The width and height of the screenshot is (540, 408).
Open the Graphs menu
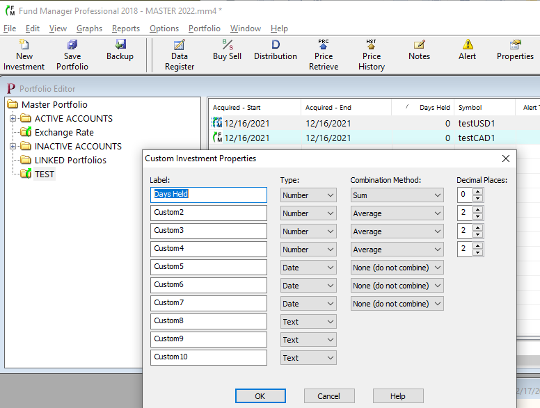pos(89,28)
